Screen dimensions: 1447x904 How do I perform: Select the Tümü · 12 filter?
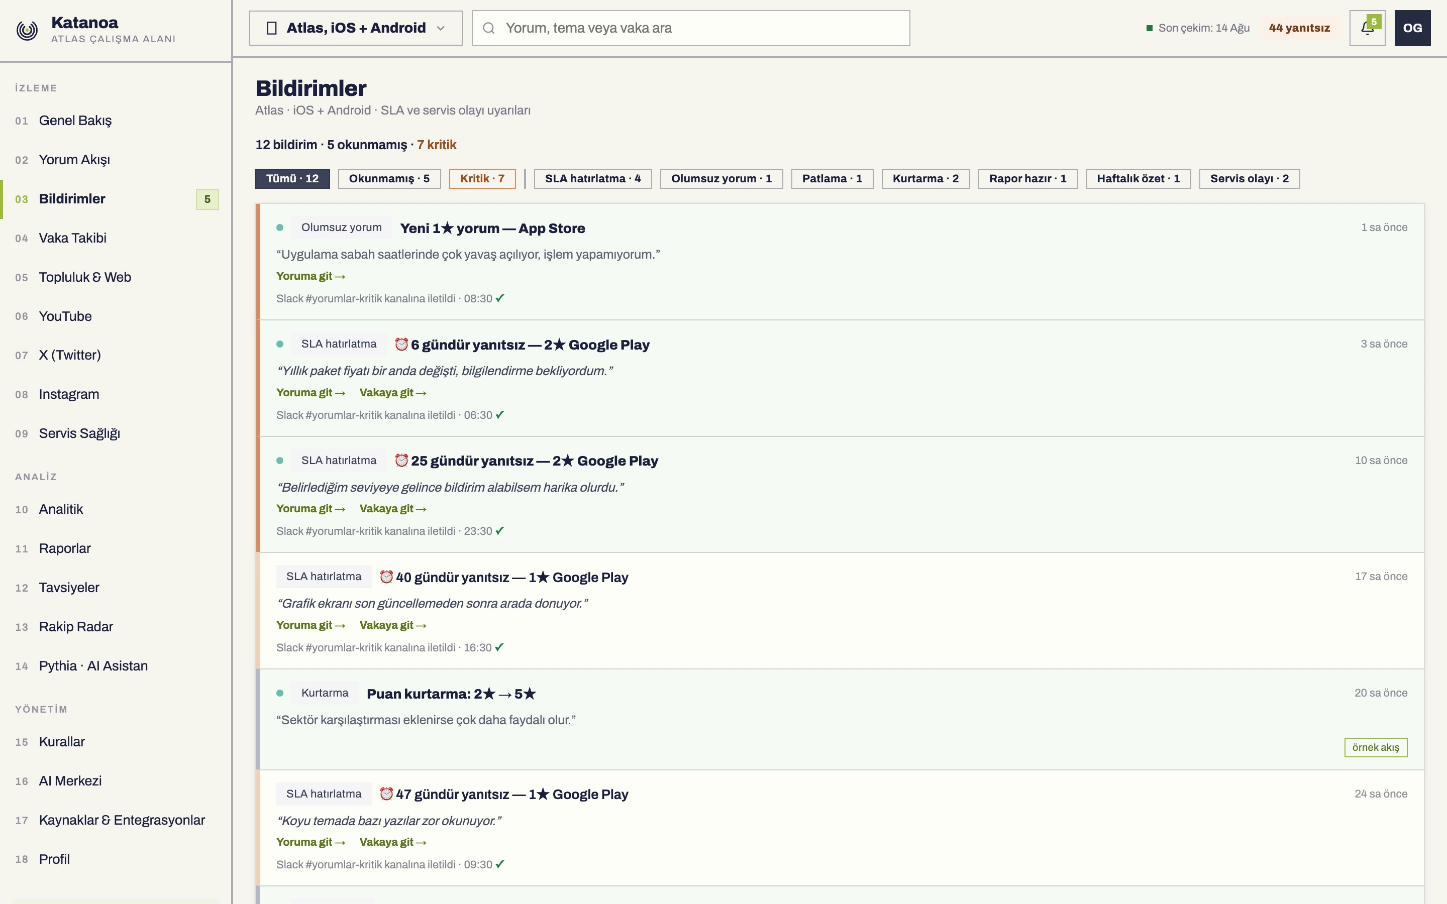(292, 179)
